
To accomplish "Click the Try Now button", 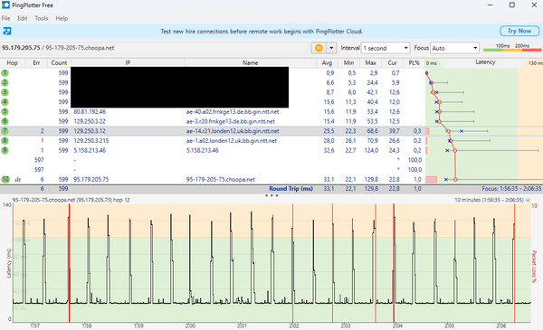I will tap(519, 31).
